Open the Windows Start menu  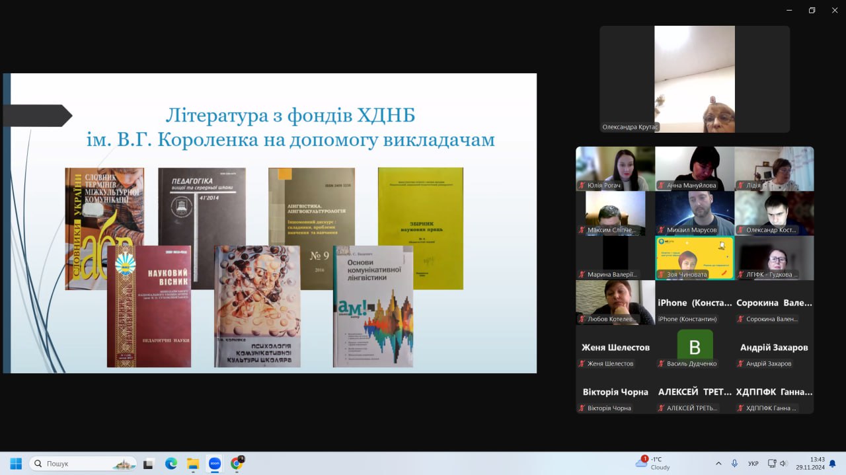16,464
